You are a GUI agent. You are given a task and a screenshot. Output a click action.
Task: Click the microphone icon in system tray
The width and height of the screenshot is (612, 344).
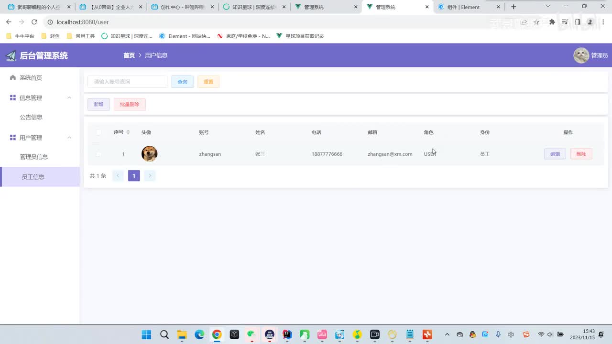(498, 334)
